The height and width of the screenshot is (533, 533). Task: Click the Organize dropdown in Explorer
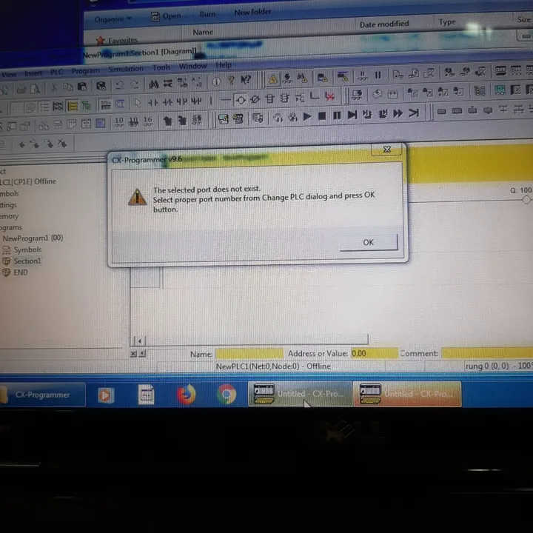113,19
